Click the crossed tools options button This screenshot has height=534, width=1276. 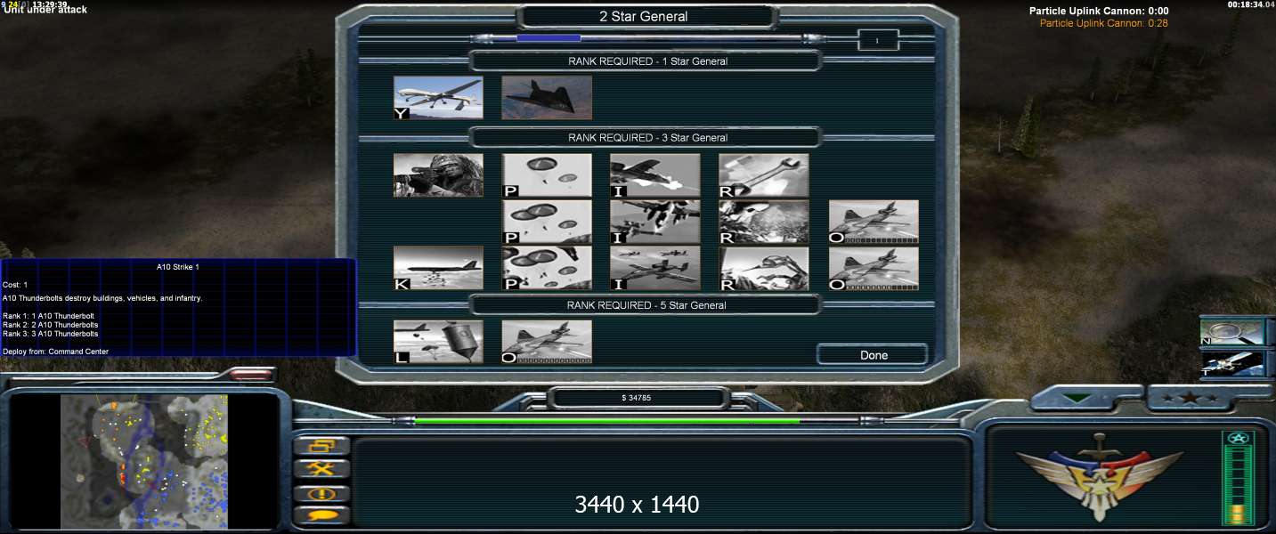tap(321, 468)
